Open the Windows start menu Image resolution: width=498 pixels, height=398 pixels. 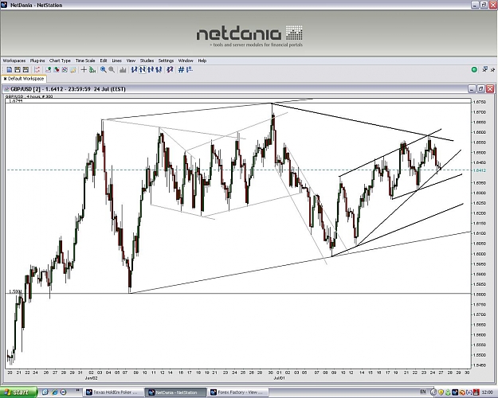point(18,392)
